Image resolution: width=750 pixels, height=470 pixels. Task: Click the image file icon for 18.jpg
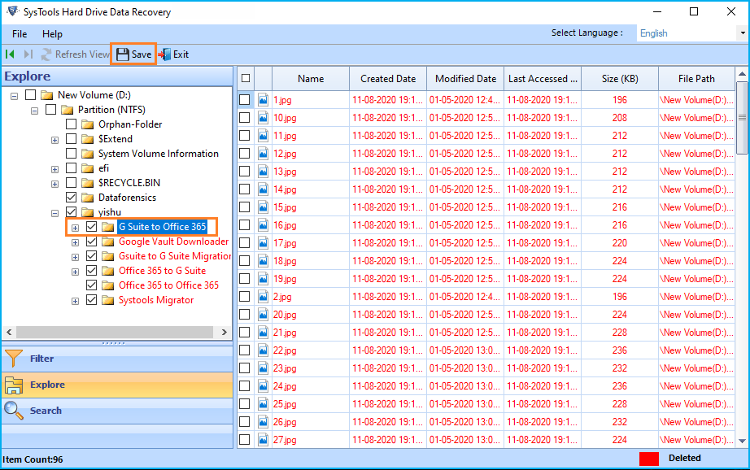pyautogui.click(x=263, y=261)
